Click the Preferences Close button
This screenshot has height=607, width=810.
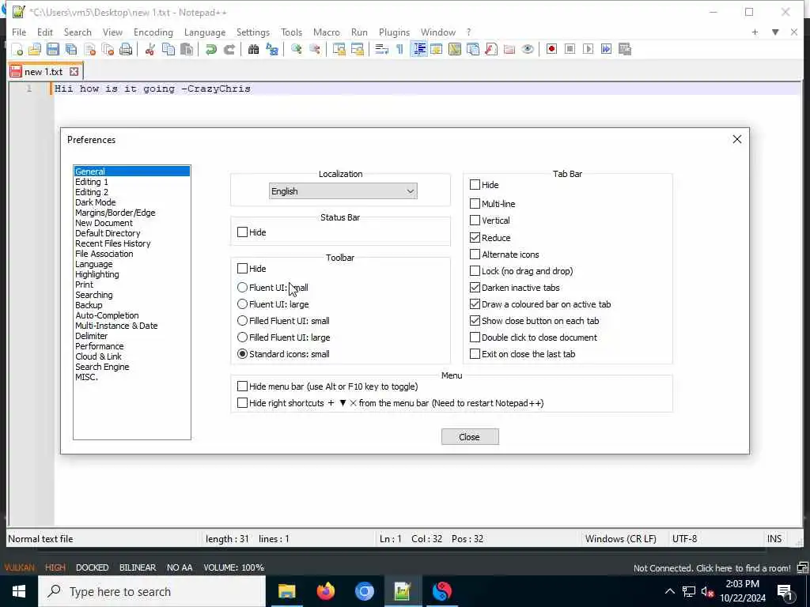point(470,436)
